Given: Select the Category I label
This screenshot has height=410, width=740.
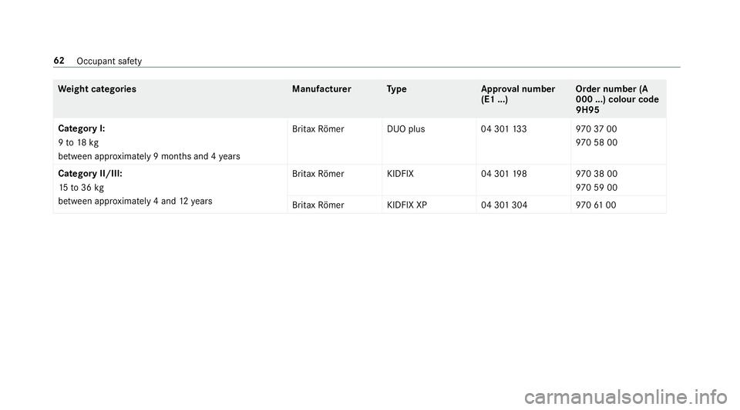Looking at the screenshot, I should pyautogui.click(x=82, y=128).
